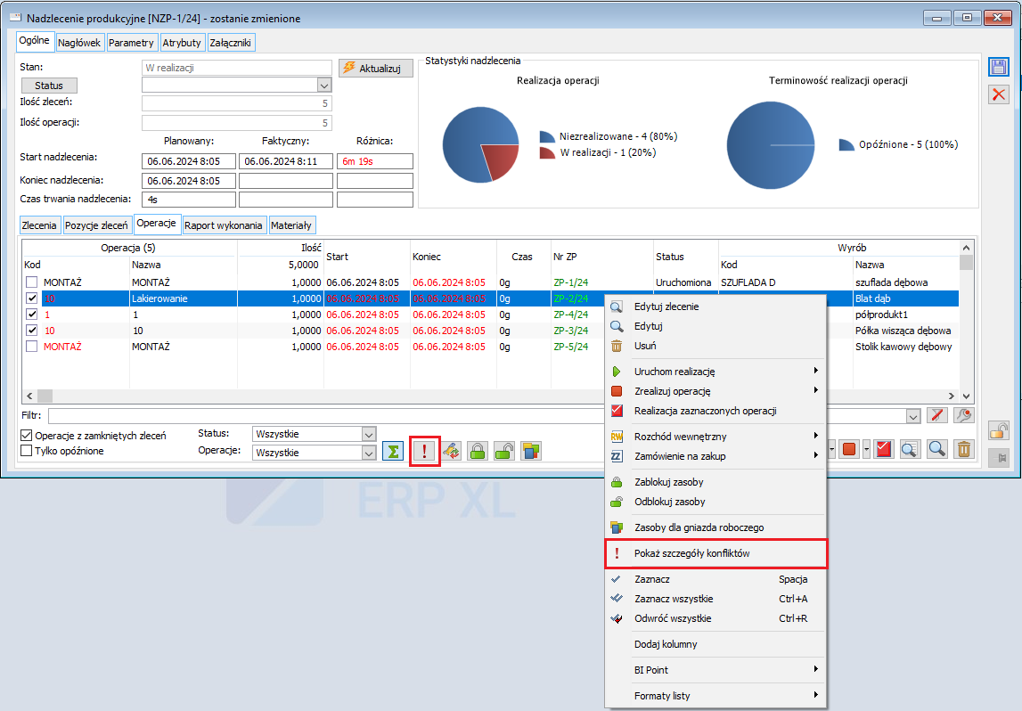Image resolution: width=1022 pixels, height=711 pixels.
Task: Click the red square realize operation toolbar button
Action: point(849,449)
